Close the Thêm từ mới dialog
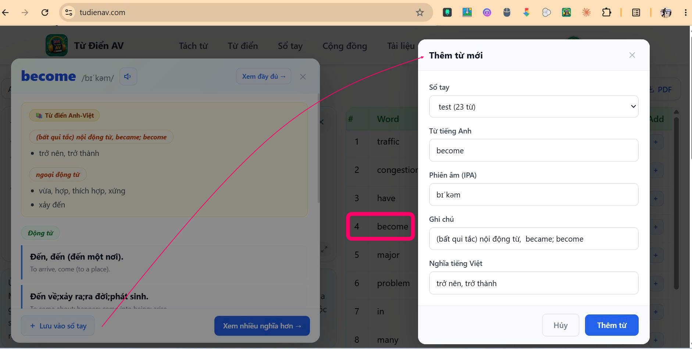Viewport: 692px width, 349px height. click(632, 55)
